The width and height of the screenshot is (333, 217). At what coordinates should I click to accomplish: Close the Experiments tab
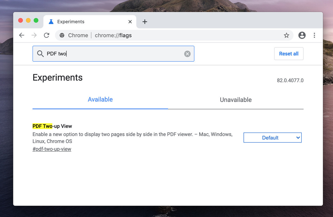[130, 22]
